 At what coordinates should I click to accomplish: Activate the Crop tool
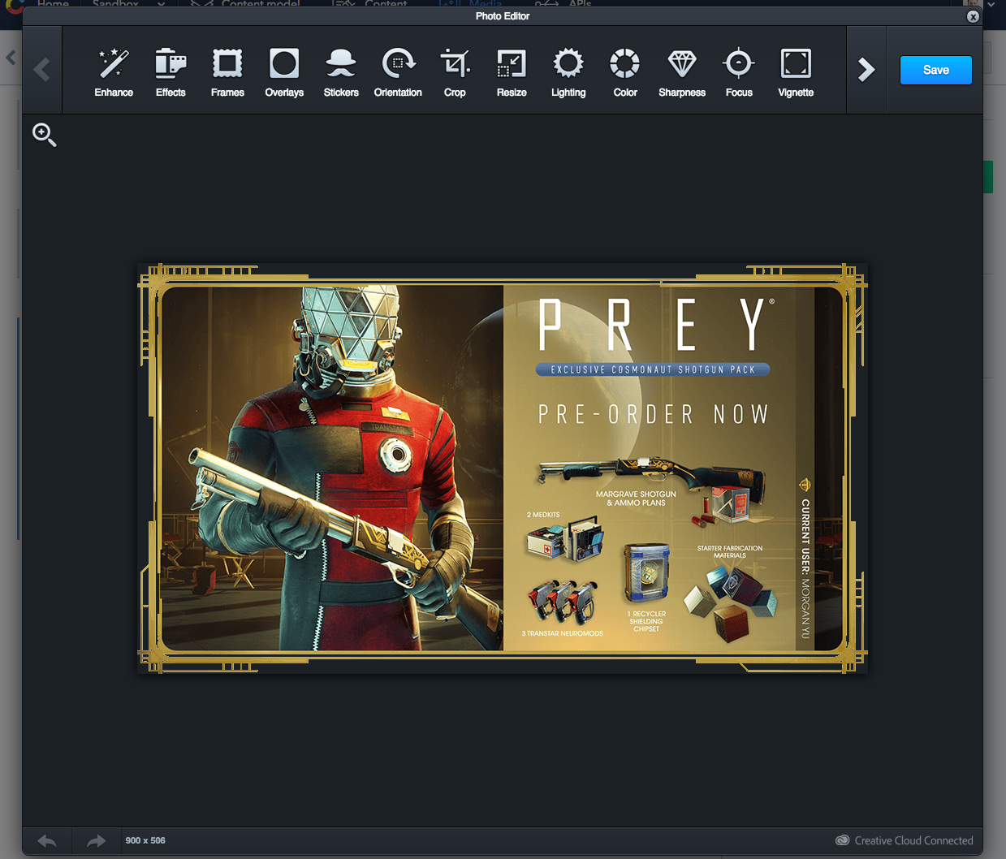(455, 73)
